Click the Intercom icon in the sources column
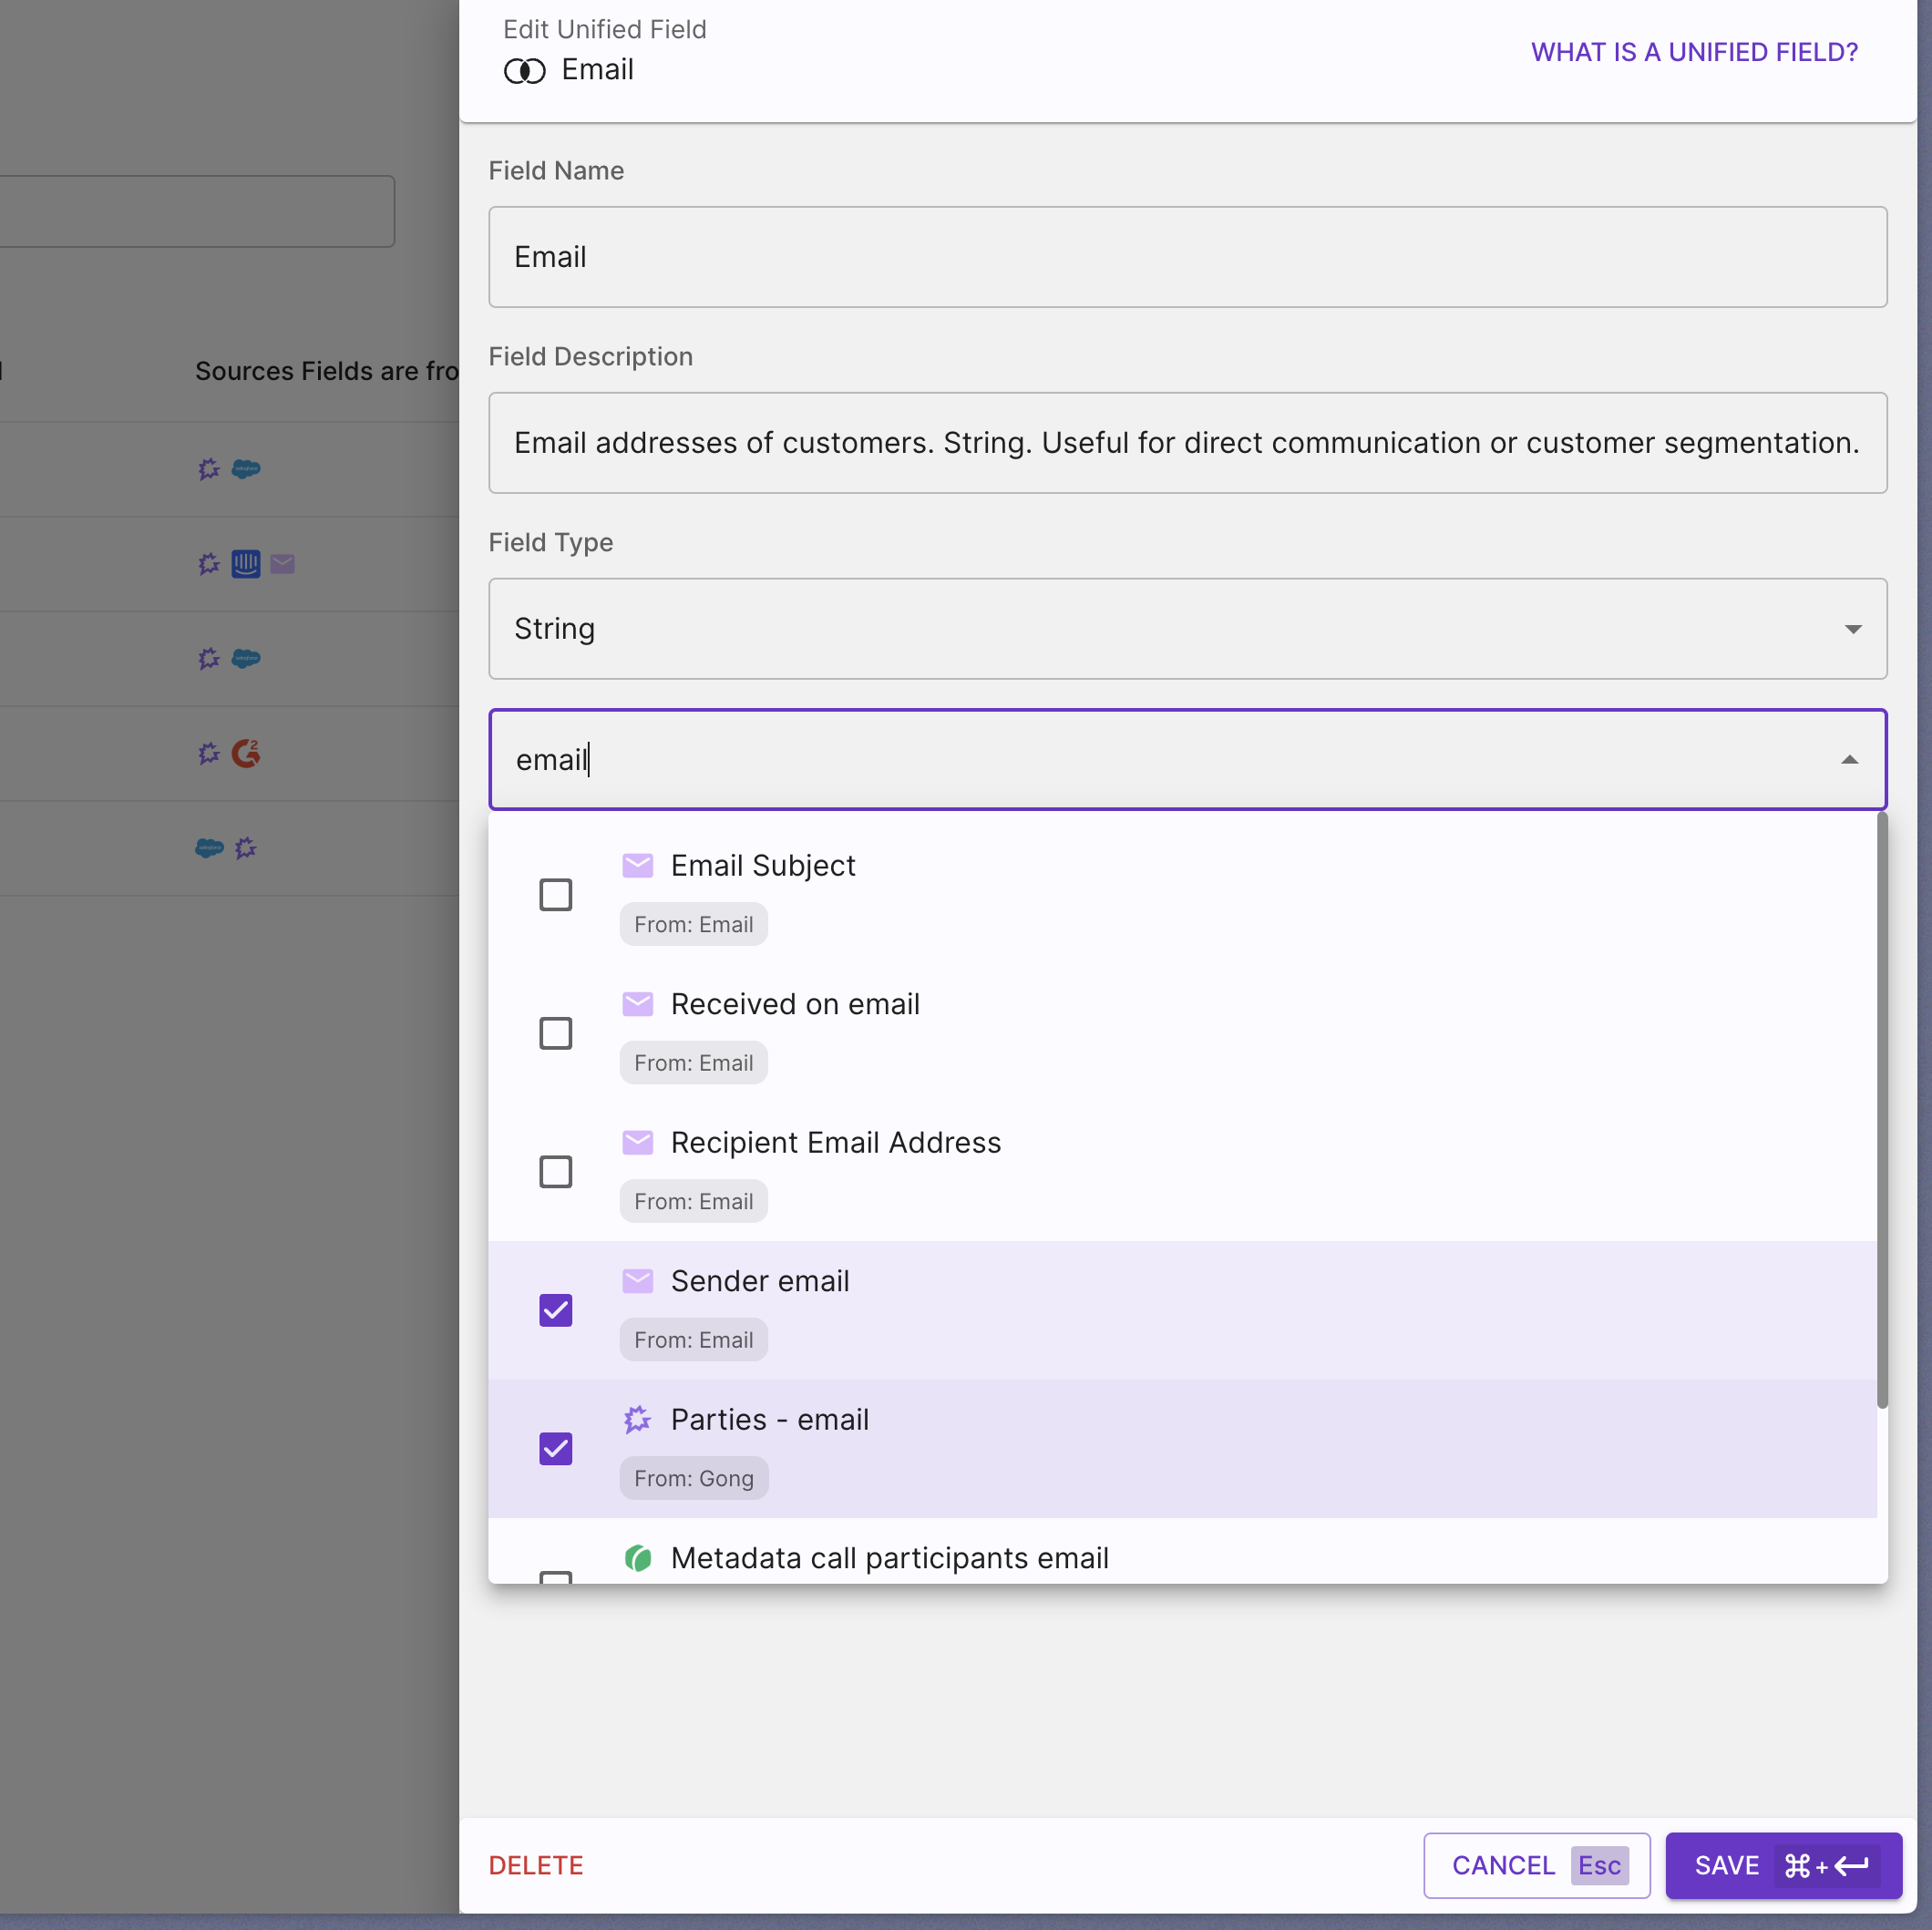 coord(245,564)
